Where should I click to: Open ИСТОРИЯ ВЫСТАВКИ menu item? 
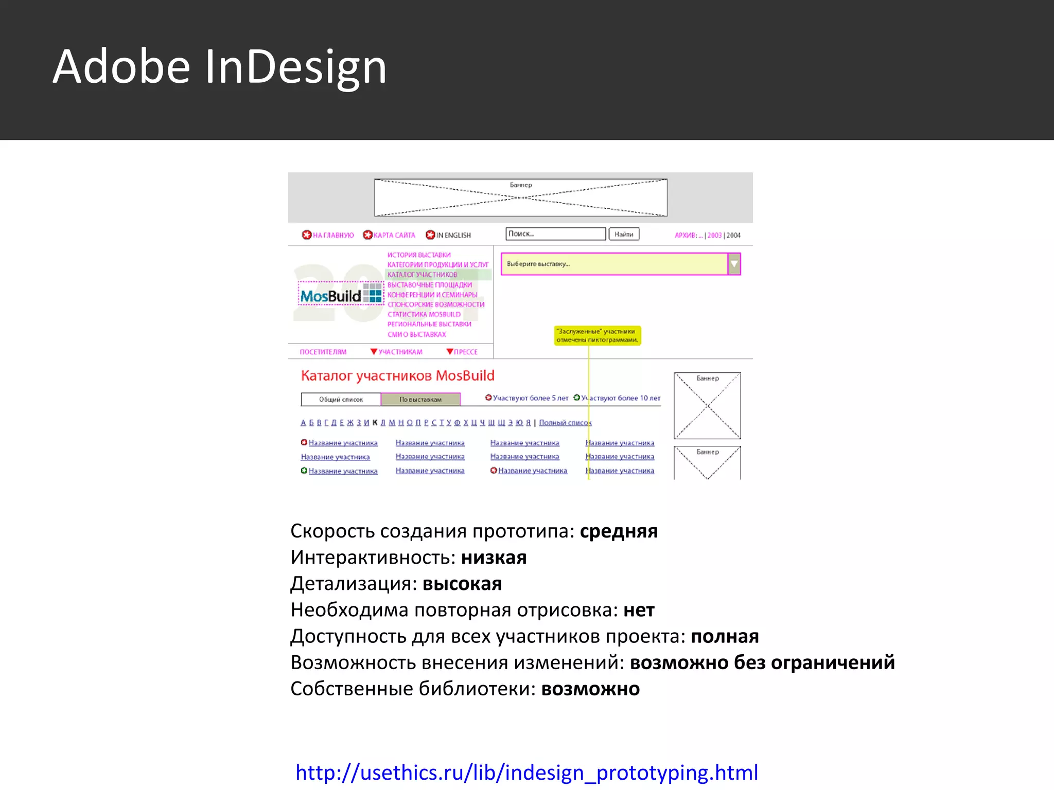[x=419, y=255]
